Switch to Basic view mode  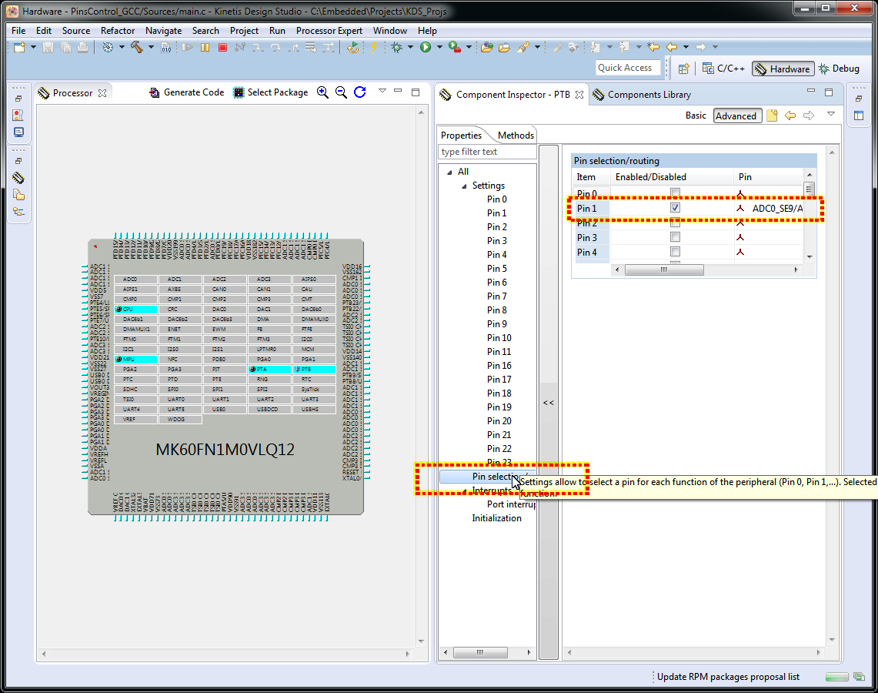(696, 115)
